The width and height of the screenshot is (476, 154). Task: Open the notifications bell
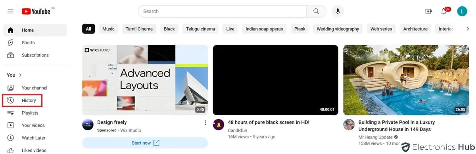[x=444, y=11]
